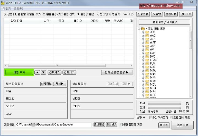Click 변환설정 / 기기설정 header button
The width and height of the screenshot is (198, 136).
164,22
